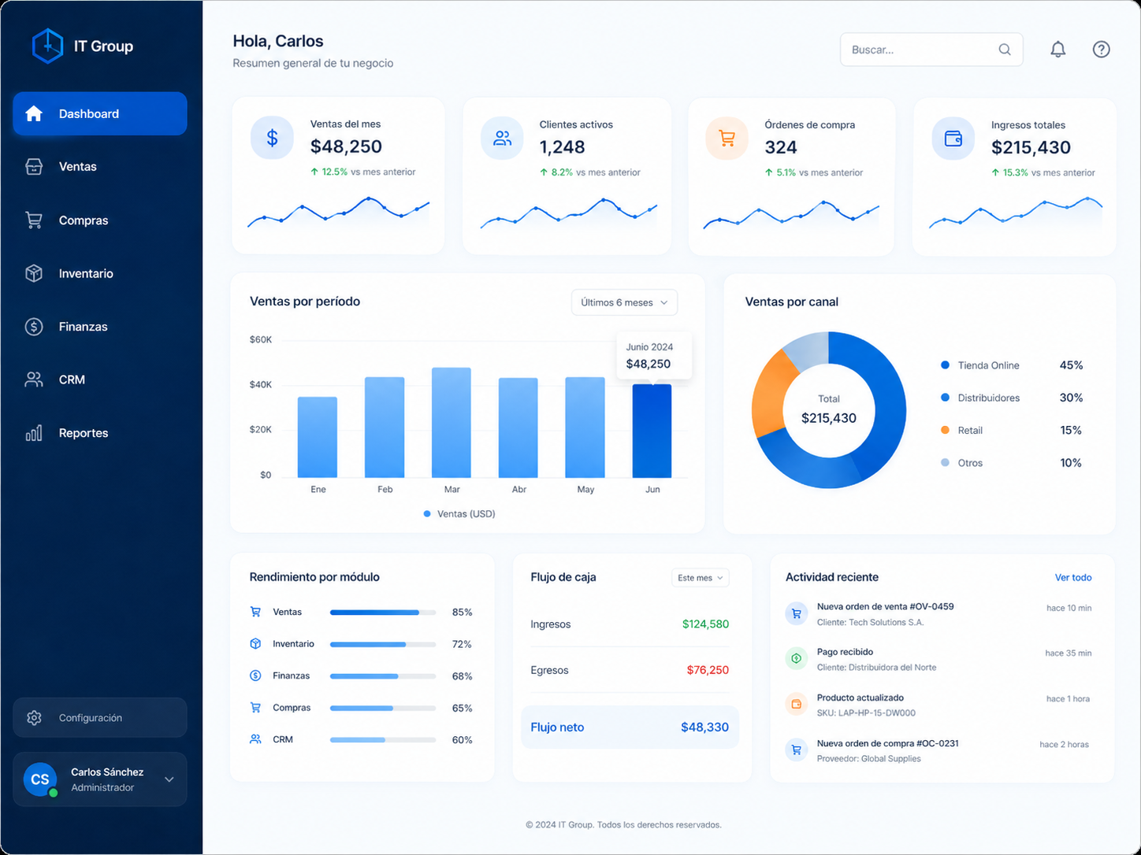Open notifications with the bell icon
This screenshot has width=1141, height=855.
click(x=1058, y=50)
